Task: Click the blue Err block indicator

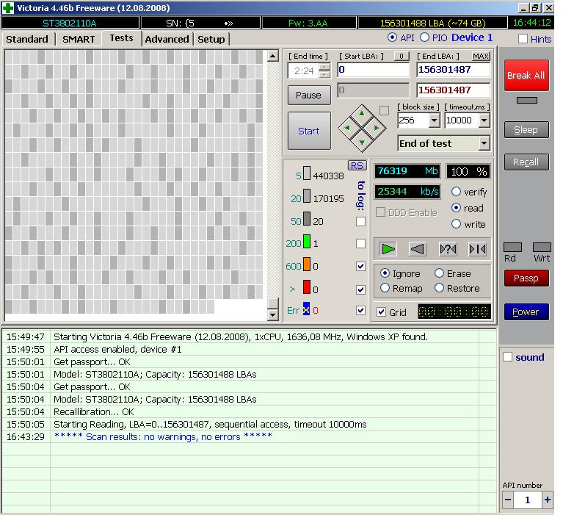Action: [306, 309]
